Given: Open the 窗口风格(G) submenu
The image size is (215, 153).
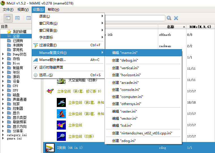Looking at the screenshot, I should pos(68,23).
